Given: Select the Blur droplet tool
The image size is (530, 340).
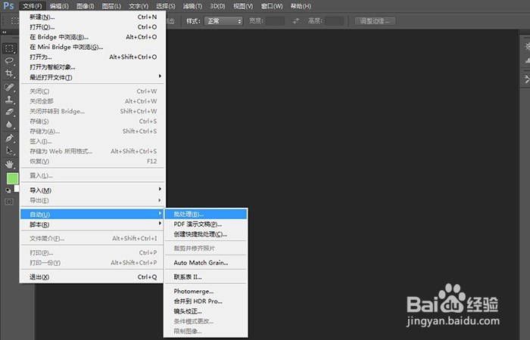Looking at the screenshot, I should pyautogui.click(x=9, y=125).
